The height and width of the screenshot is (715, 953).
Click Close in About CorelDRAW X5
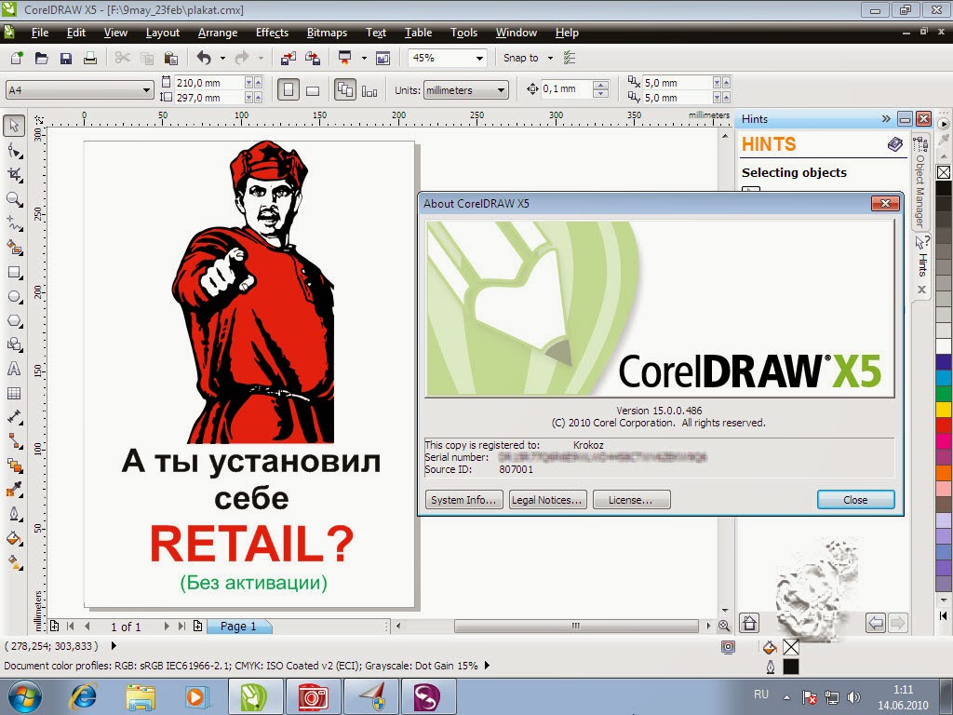[856, 500]
